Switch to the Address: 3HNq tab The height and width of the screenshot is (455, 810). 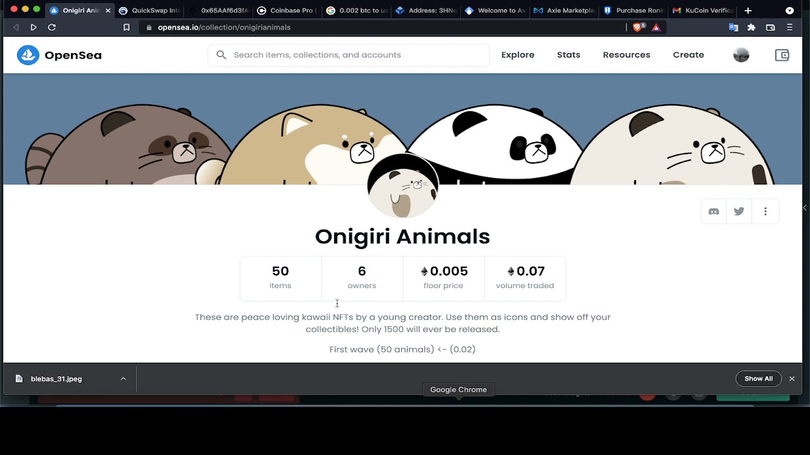[x=425, y=10]
